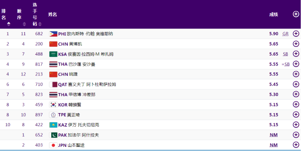Image resolution: width=301 pixels, height=151 pixels.
Task: Expand details for CHN 黄博凯 row
Action: [x=296, y=44]
